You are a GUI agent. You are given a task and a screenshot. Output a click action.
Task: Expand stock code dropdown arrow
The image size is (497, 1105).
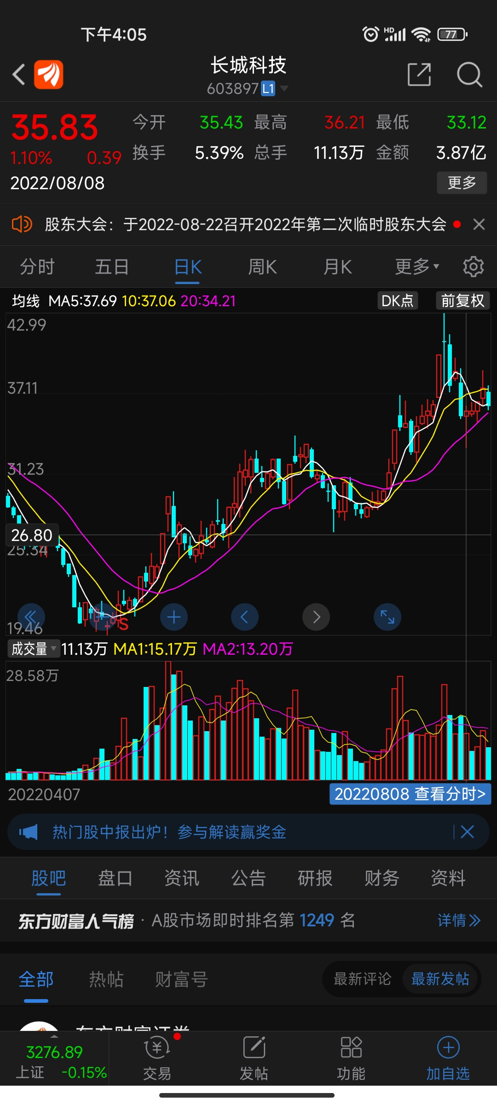click(284, 88)
